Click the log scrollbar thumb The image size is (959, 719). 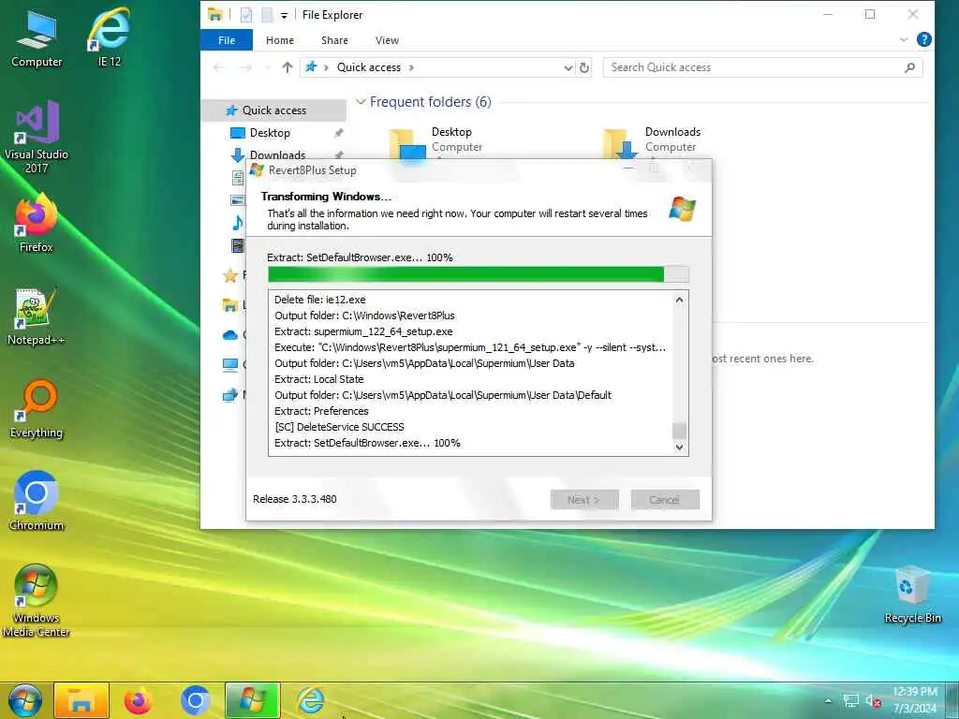point(679,431)
